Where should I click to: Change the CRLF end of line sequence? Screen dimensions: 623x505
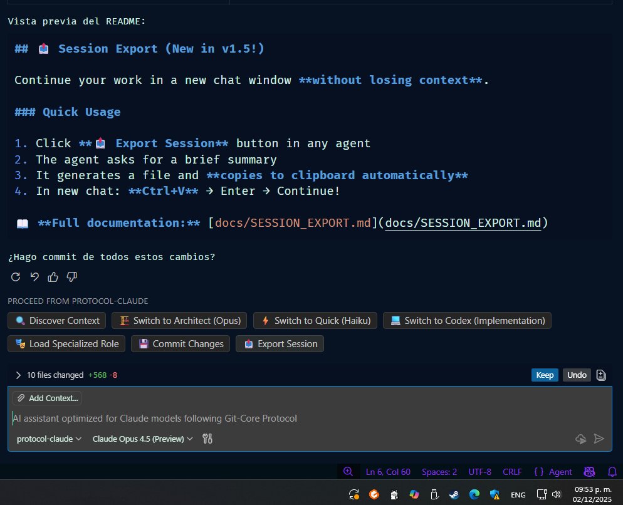512,472
